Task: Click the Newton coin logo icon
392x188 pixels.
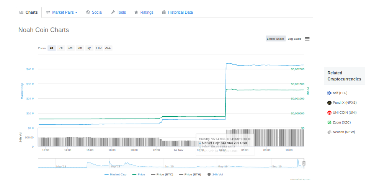Action: tap(329, 132)
